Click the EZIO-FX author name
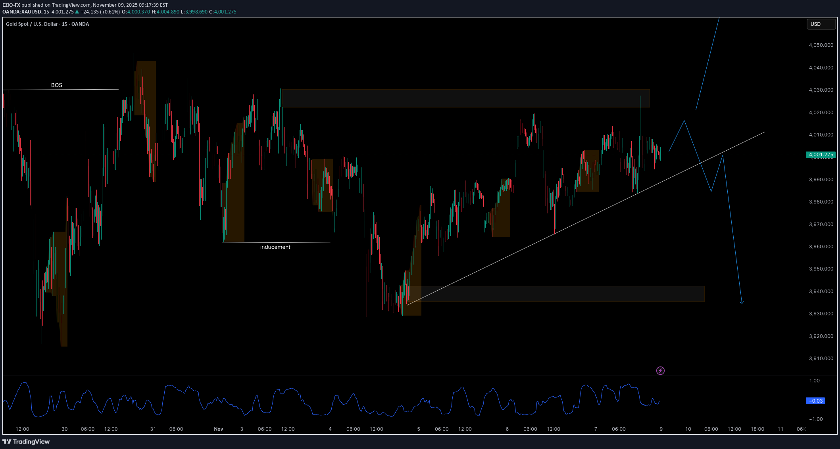Screen dimensions: 840x449 11,5
